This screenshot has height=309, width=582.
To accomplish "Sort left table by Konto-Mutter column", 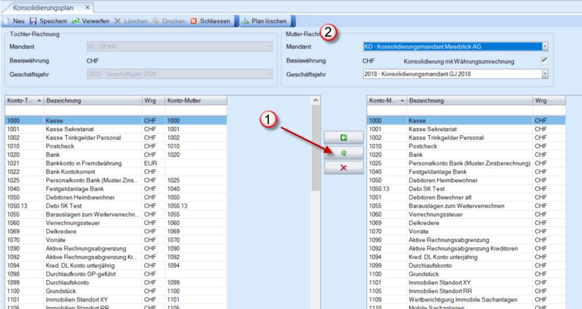I will click(x=195, y=100).
